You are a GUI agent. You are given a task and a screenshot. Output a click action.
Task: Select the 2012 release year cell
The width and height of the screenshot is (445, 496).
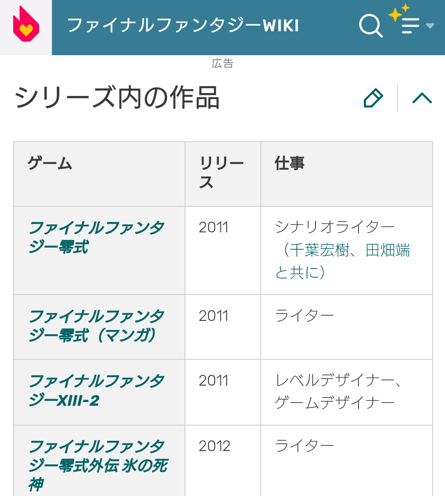(214, 446)
